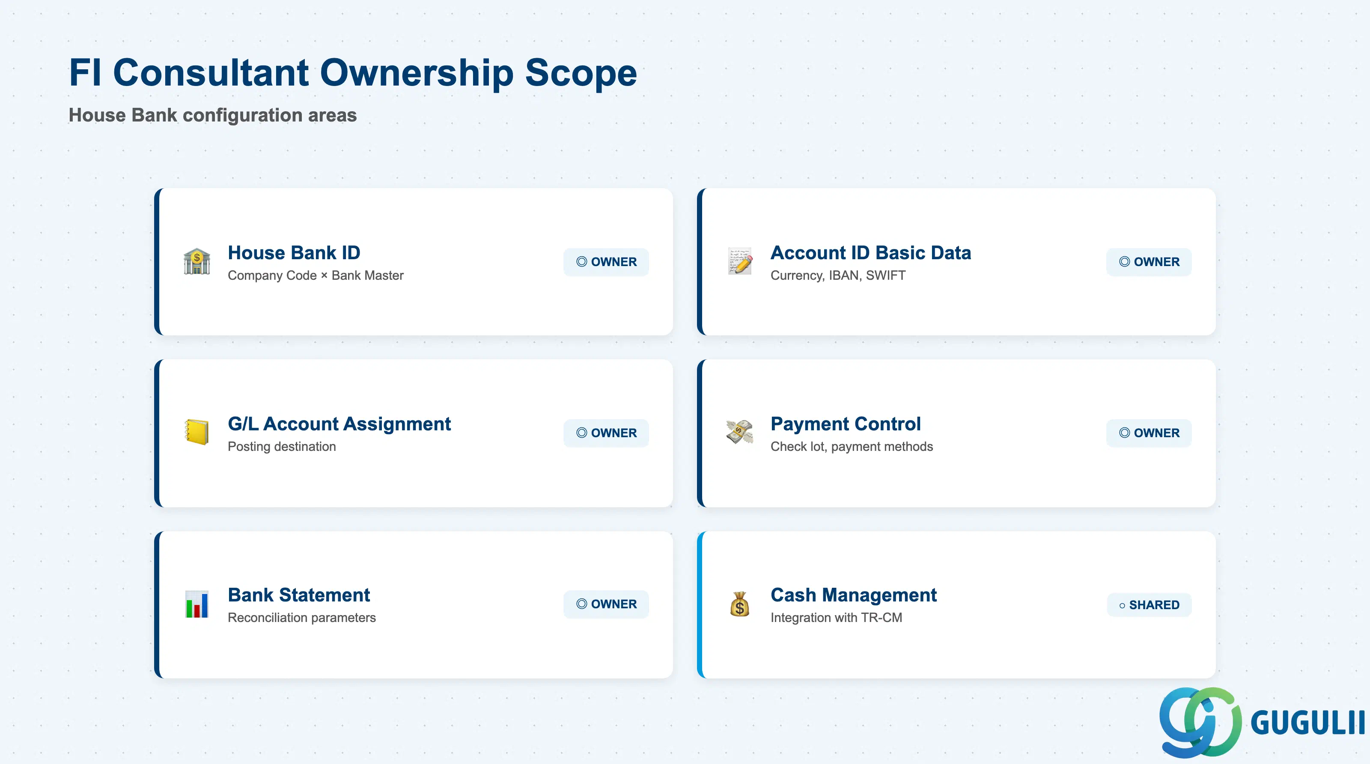The height and width of the screenshot is (764, 1370).
Task: Select the Bank Statement title
Action: [299, 595]
